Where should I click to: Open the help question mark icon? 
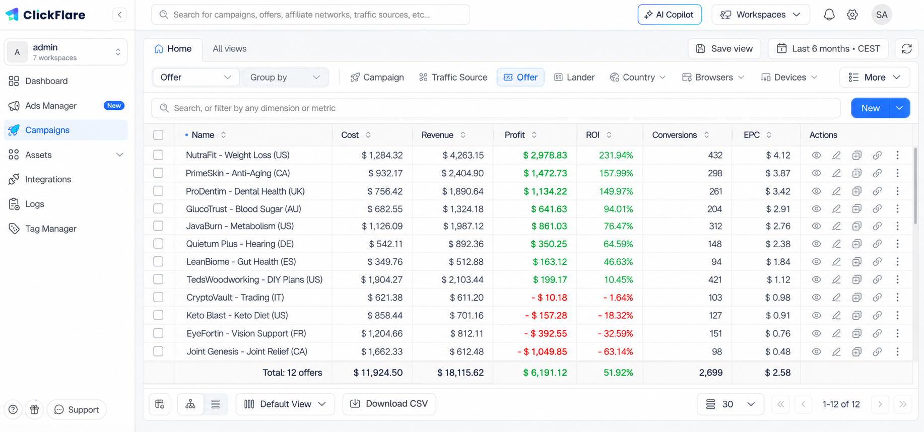(x=13, y=409)
